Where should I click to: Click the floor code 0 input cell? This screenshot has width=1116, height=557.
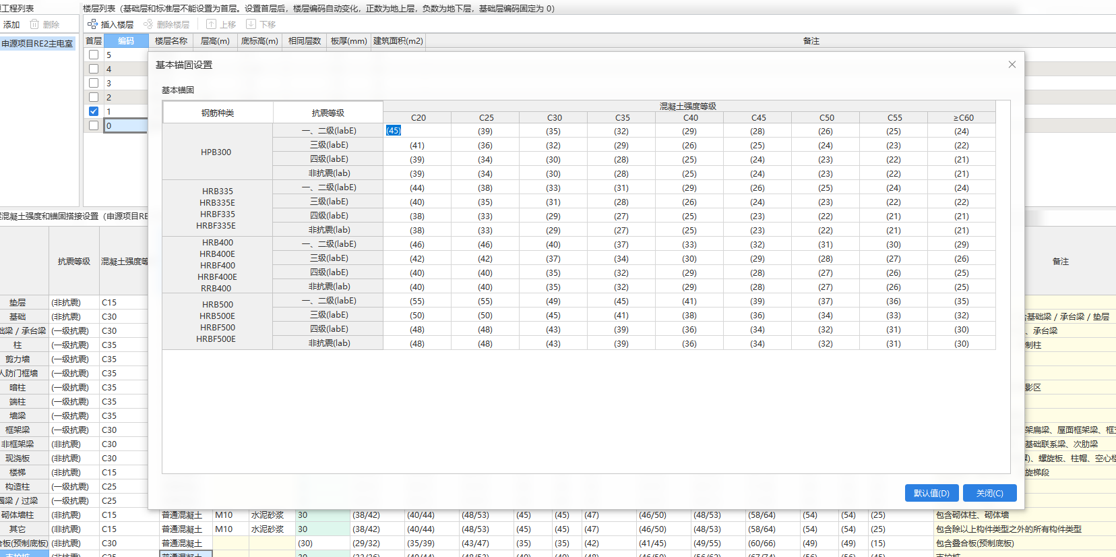(x=125, y=125)
